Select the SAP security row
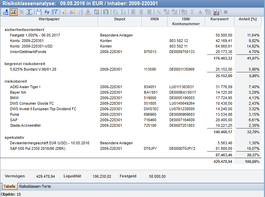This screenshot has height=197, width=265. (x=14, y=120)
